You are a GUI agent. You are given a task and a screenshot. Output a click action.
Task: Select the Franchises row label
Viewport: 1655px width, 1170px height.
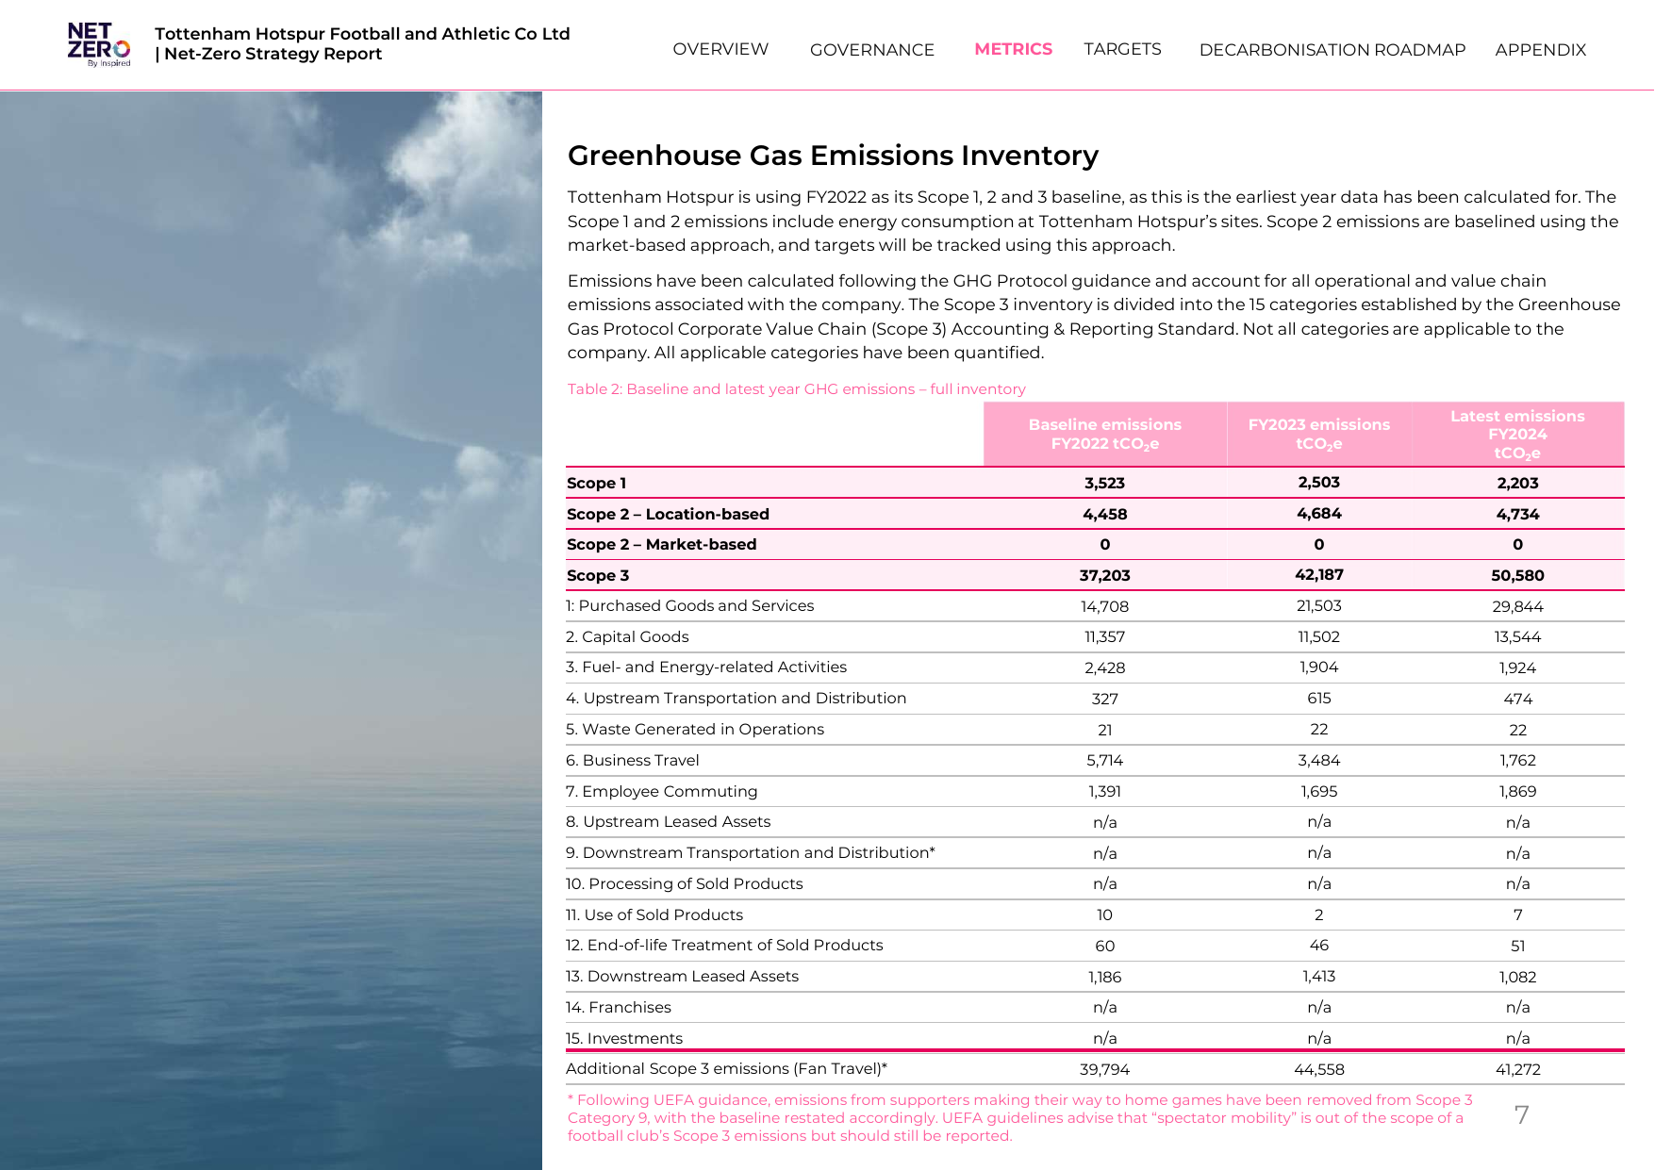[619, 1007]
